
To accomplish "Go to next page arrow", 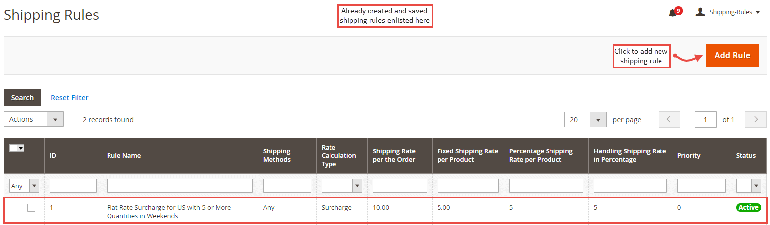I will click(x=755, y=119).
